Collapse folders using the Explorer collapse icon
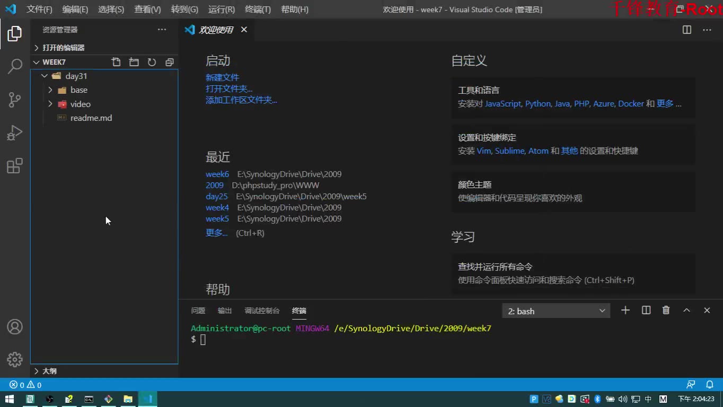 [x=169, y=62]
